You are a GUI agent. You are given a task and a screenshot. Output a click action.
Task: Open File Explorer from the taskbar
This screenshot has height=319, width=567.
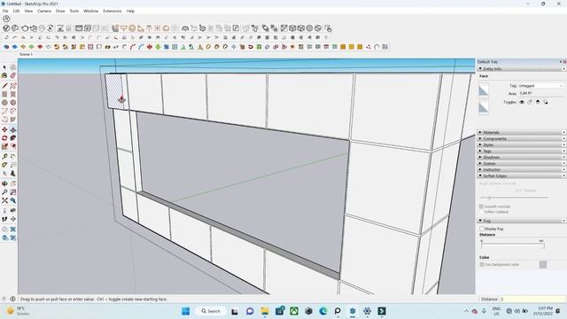(265, 311)
